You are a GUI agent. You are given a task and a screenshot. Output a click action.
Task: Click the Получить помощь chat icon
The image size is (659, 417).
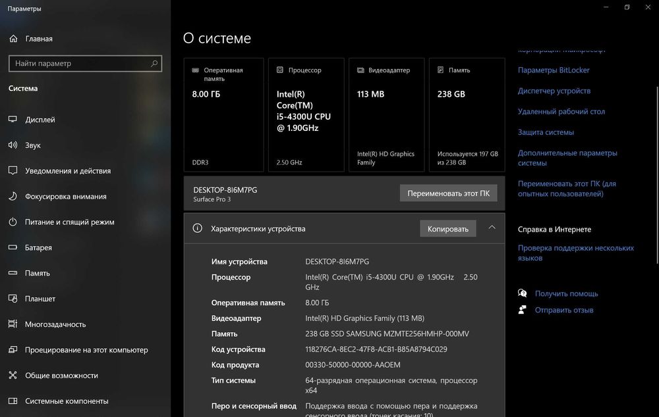point(522,293)
